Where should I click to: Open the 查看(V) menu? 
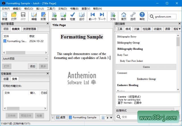pos(86,9)
